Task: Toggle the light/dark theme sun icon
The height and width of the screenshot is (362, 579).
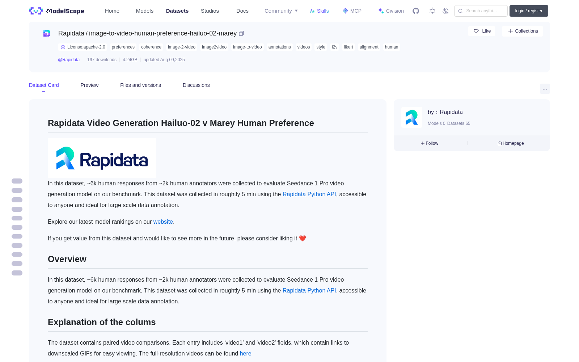Action: click(432, 11)
